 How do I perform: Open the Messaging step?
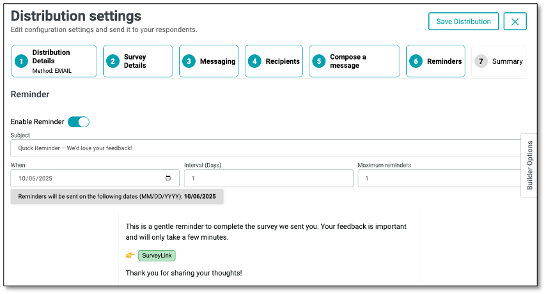click(x=217, y=61)
